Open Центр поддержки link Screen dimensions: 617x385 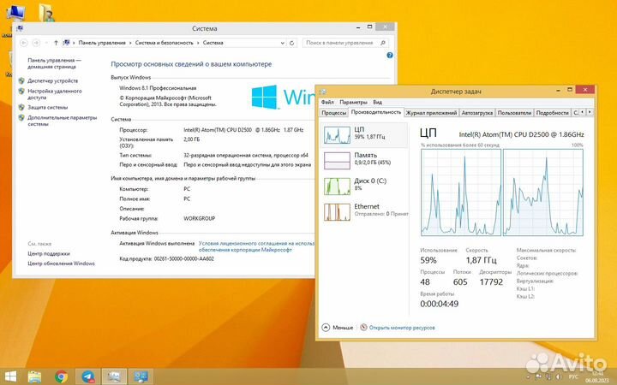pyautogui.click(x=48, y=254)
